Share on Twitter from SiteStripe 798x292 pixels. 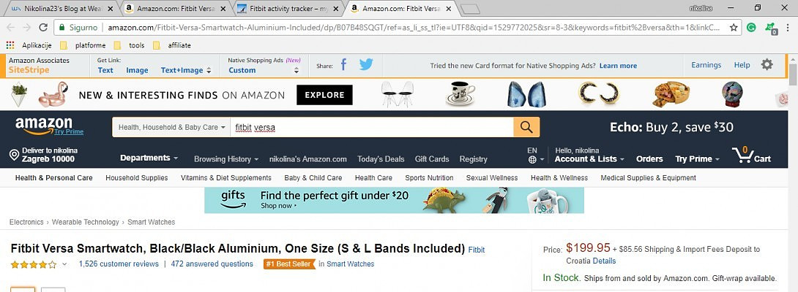(365, 65)
